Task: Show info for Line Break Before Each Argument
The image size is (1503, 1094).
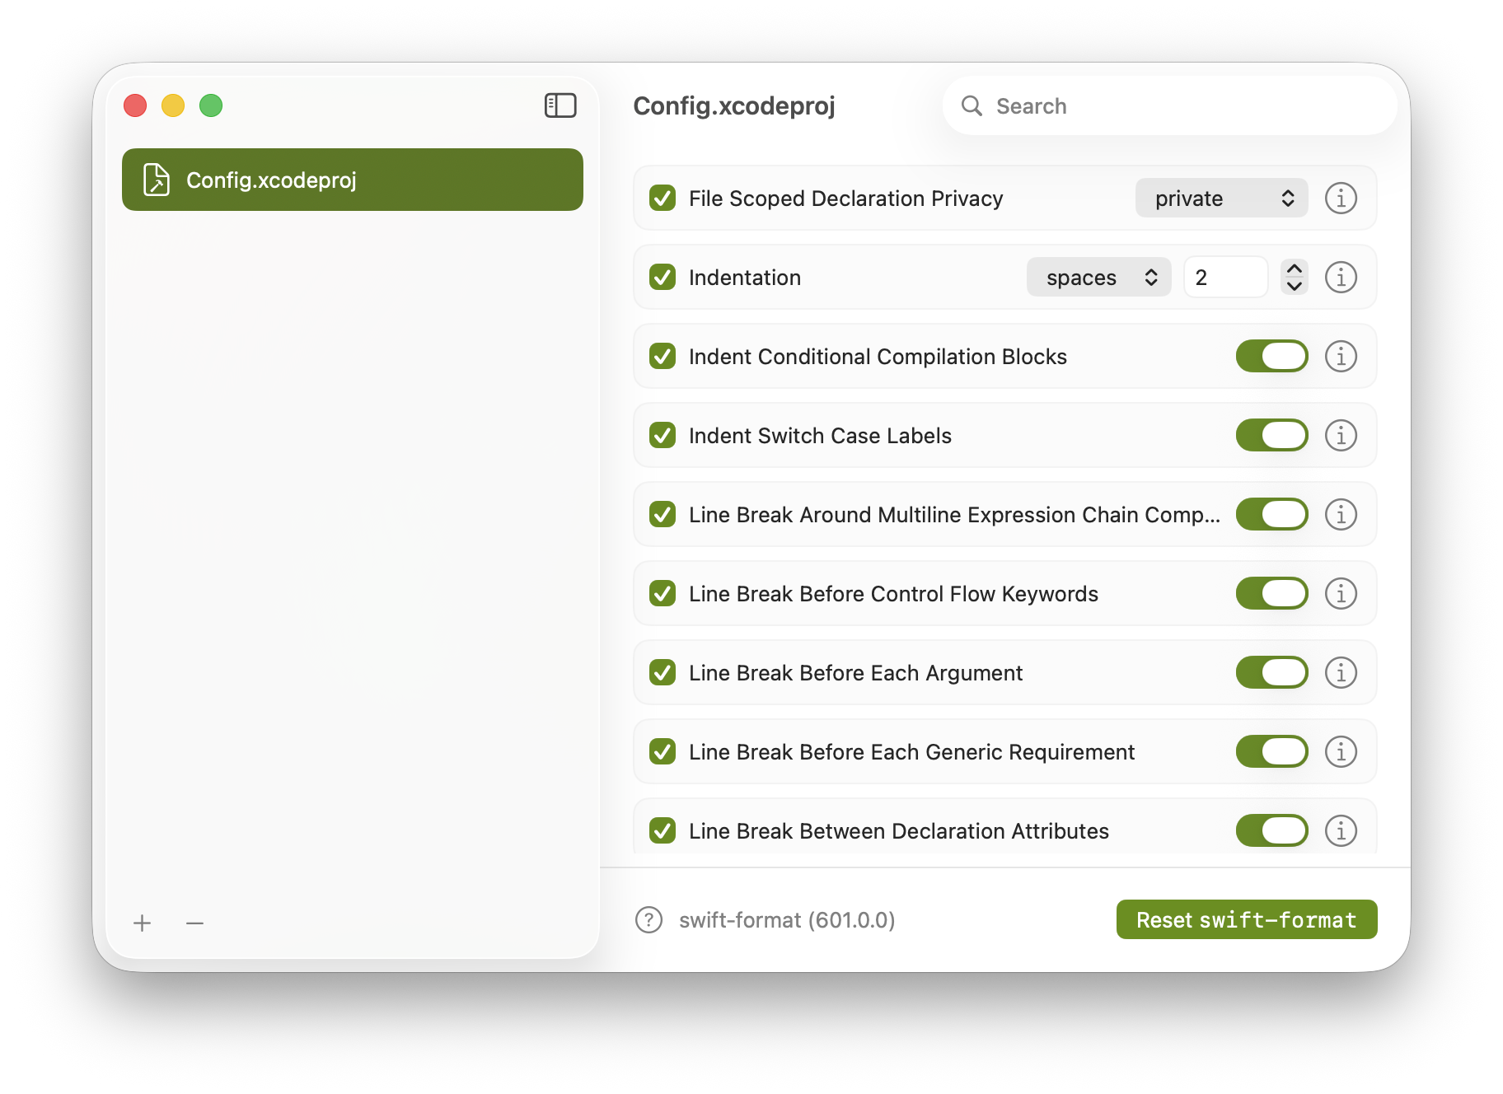Action: (x=1341, y=673)
